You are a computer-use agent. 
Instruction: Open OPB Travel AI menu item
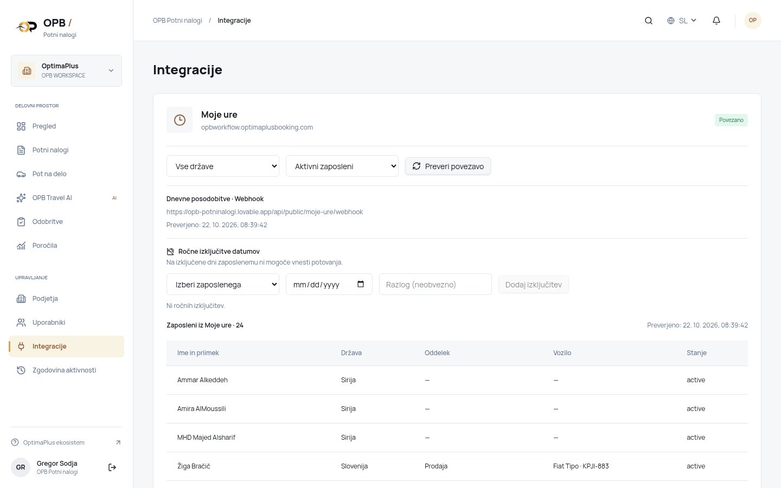(x=66, y=198)
